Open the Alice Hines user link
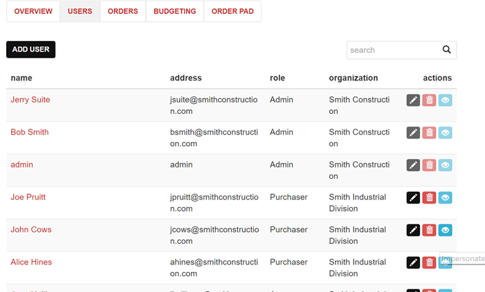 point(31,262)
